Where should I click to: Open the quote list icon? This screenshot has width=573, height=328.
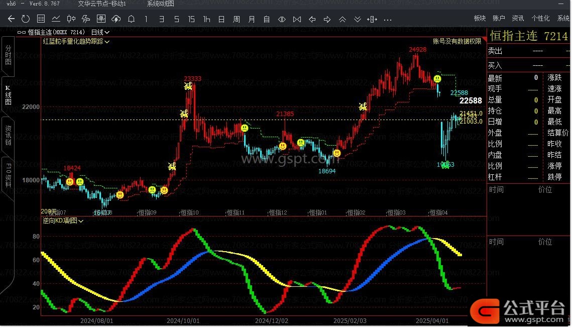(x=41, y=19)
